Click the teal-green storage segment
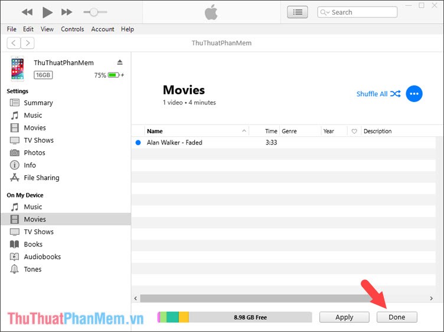Image resolution: width=444 pixels, height=332 pixels. pos(173,317)
